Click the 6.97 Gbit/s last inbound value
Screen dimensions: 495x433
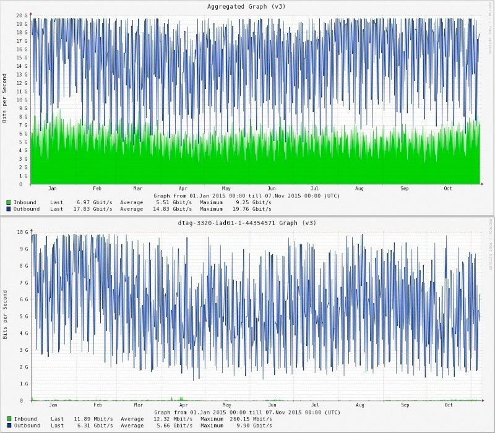95,202
